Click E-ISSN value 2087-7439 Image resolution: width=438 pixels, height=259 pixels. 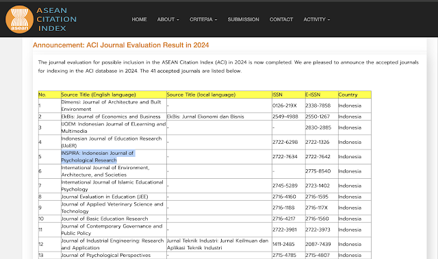(318, 244)
